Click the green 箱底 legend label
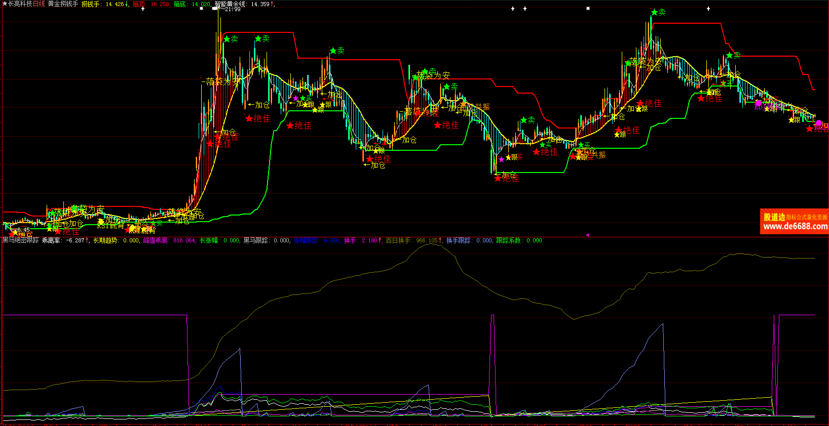The height and width of the screenshot is (426, 829). point(179,4)
